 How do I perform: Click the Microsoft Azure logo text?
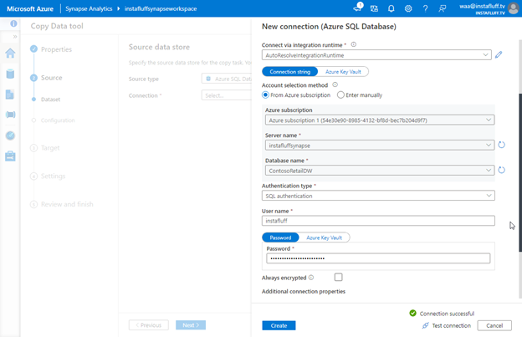(x=30, y=8)
